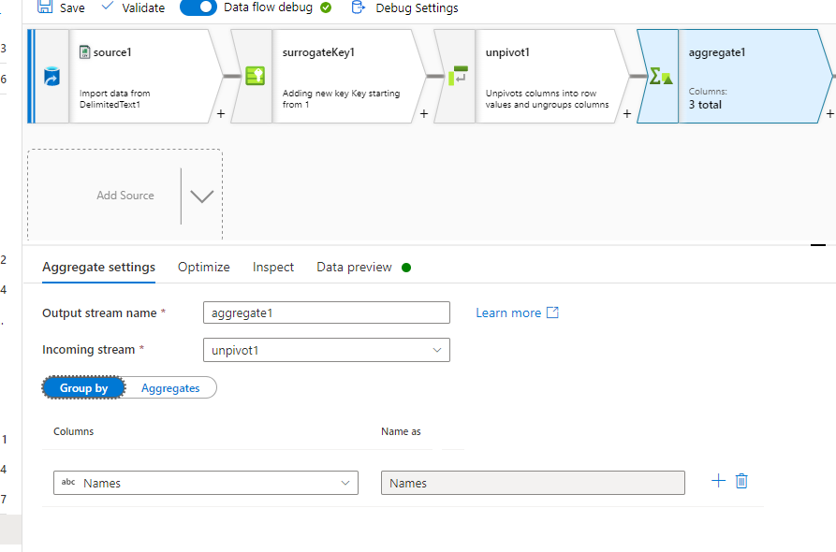Viewport: 836px width, 552px height.
Task: Open the Optimize tab
Action: coord(203,267)
